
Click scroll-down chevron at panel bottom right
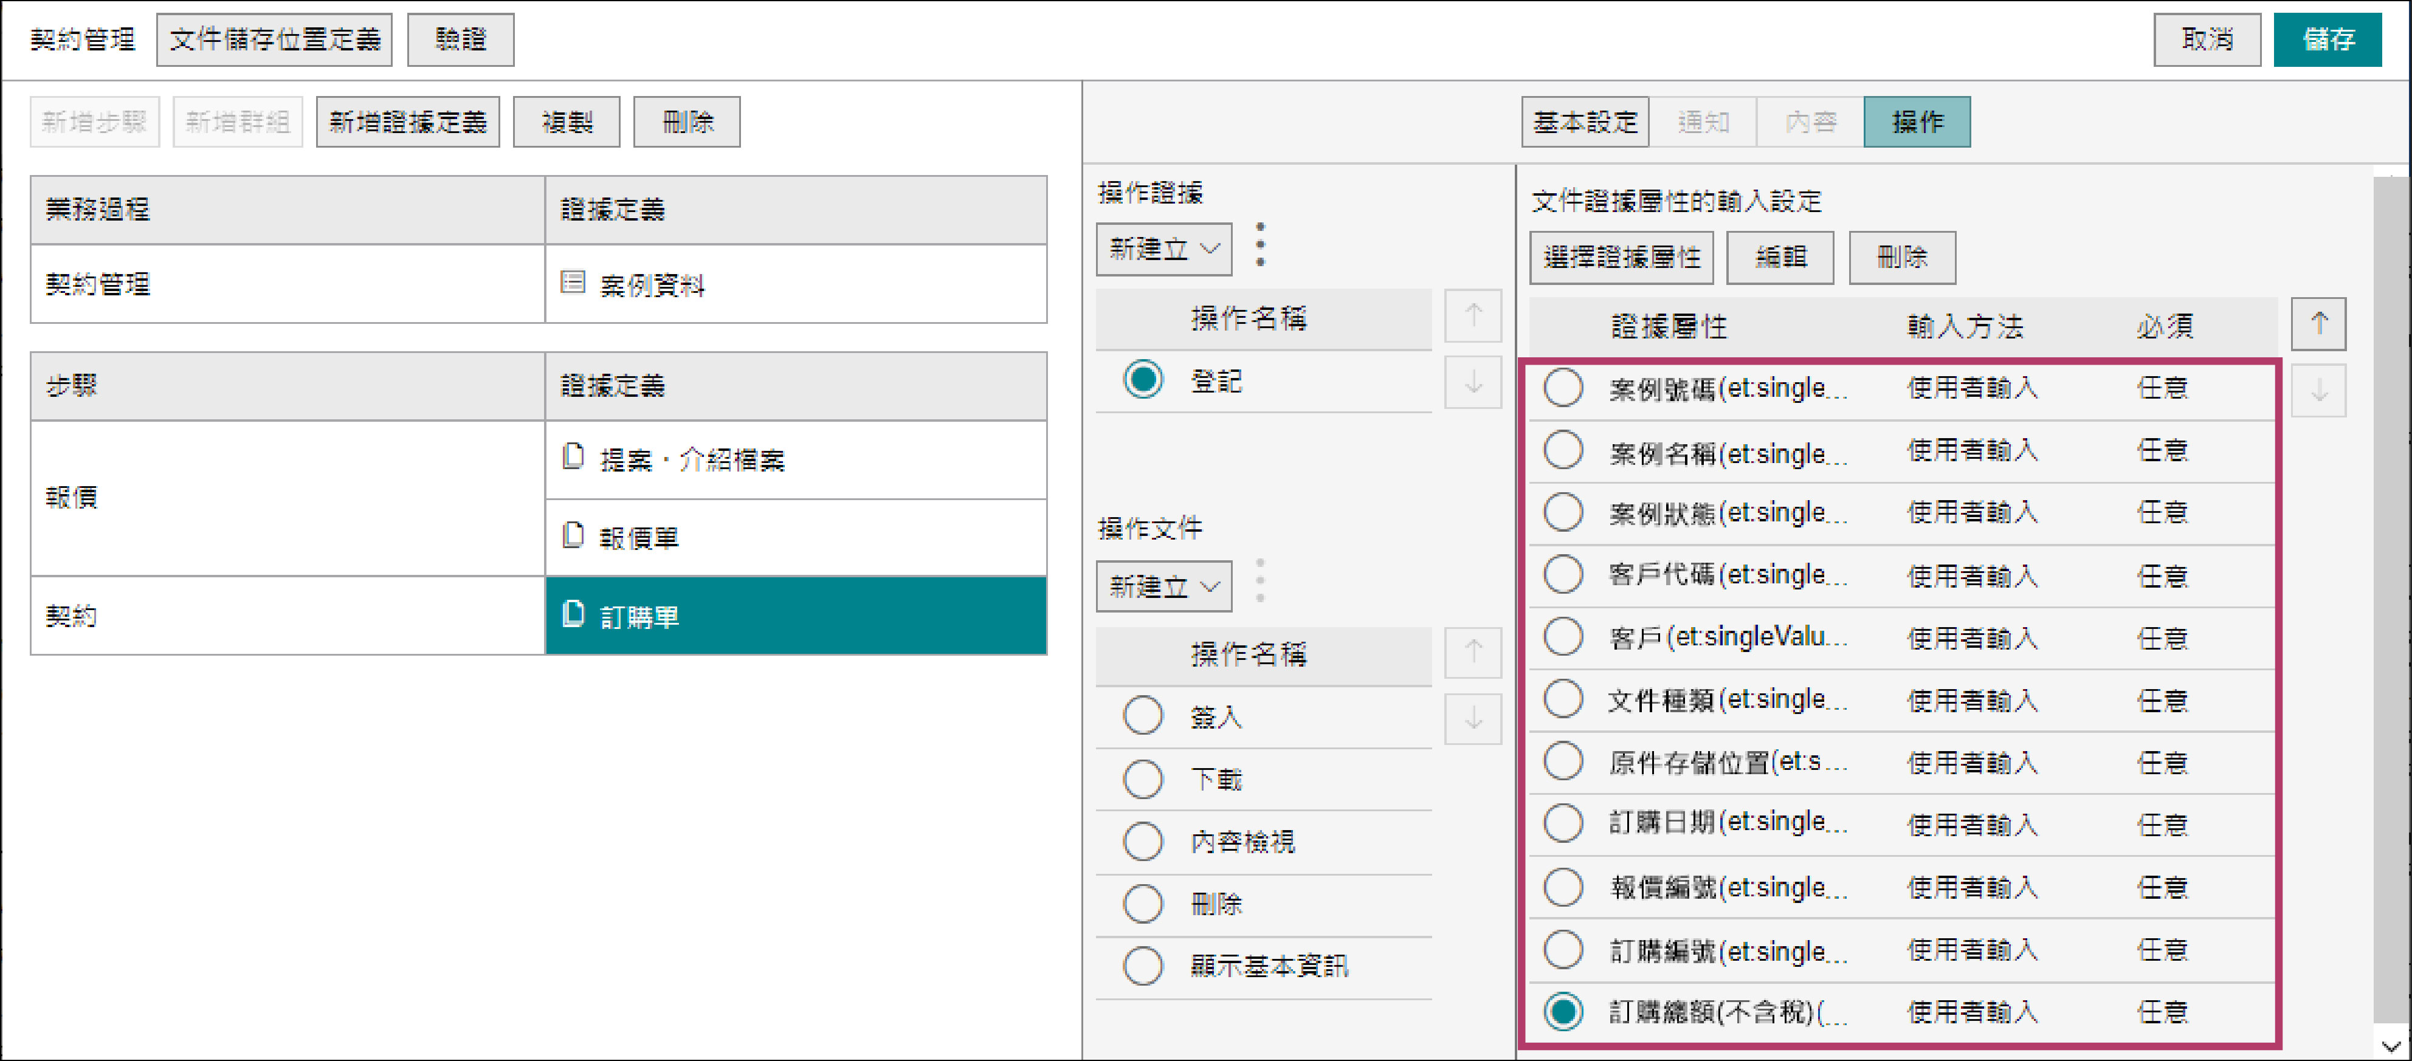[x=2391, y=1046]
